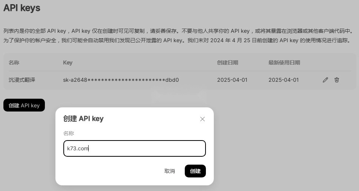The width and height of the screenshot is (359, 191).
Task: Click the creation date 2025-04-01 cell
Action: tap(232, 80)
